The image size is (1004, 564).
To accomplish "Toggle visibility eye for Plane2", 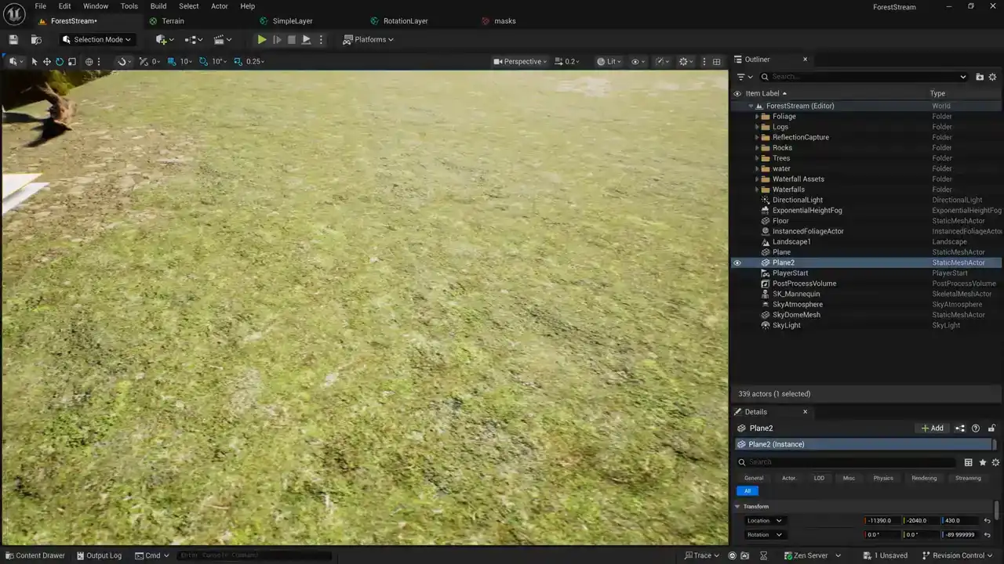I will (x=737, y=263).
